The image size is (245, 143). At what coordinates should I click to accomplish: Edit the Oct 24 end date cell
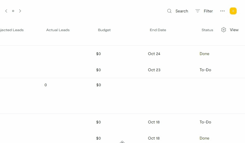(x=154, y=54)
